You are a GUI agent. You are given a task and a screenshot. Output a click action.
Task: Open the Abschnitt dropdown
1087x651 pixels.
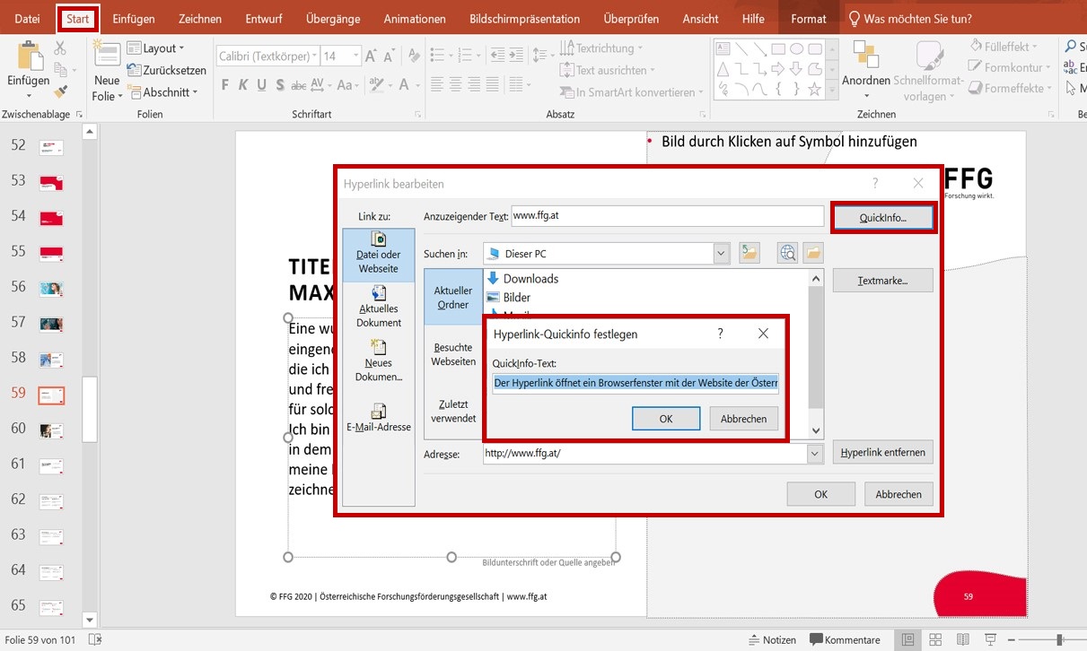[x=161, y=91]
